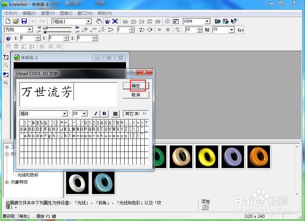Click the context help arrow icon
Image resolution: width=305 pixels, height=221 pixels.
(234, 21)
